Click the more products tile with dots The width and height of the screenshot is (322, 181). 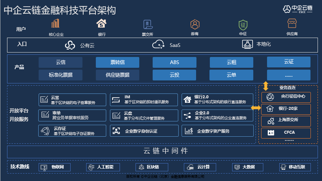point(289,75)
